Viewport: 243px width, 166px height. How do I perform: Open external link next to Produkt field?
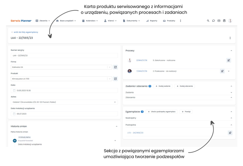click(x=115, y=79)
